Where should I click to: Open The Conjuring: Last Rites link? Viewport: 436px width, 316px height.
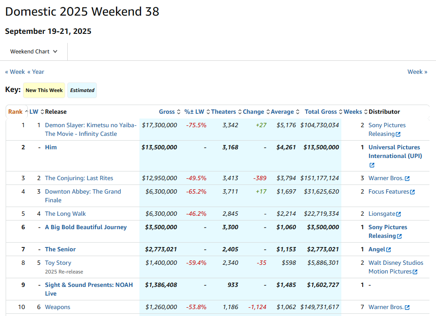(x=79, y=178)
